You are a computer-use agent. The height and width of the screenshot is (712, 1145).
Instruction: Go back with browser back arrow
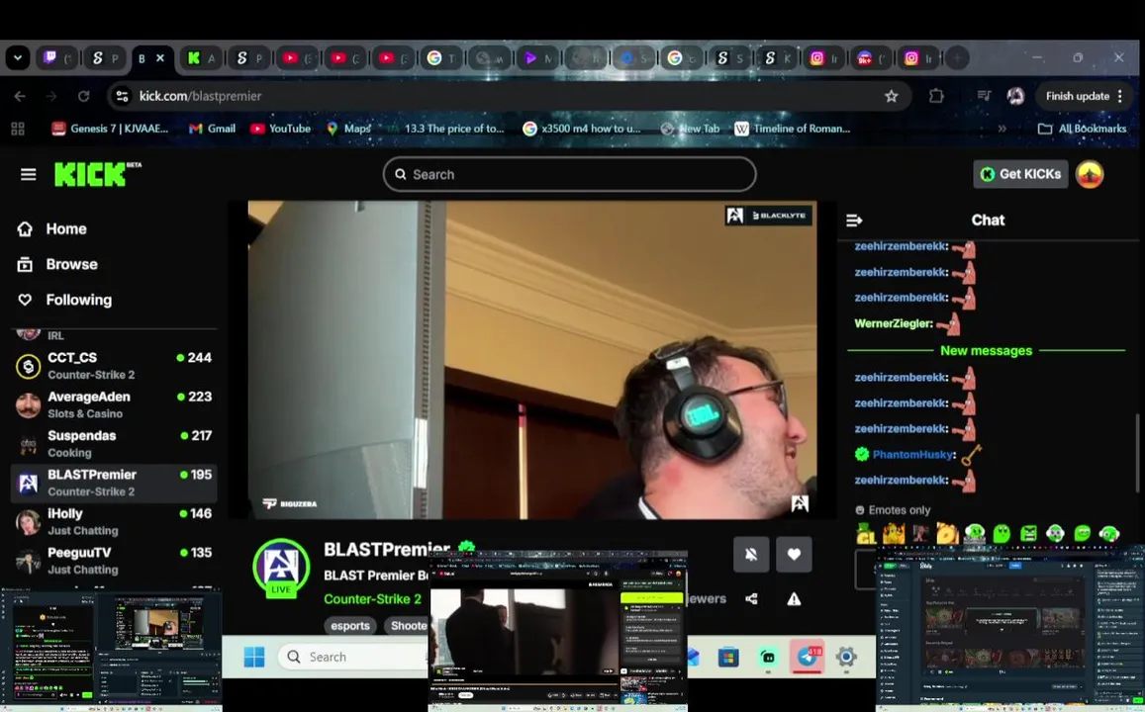[x=20, y=96]
